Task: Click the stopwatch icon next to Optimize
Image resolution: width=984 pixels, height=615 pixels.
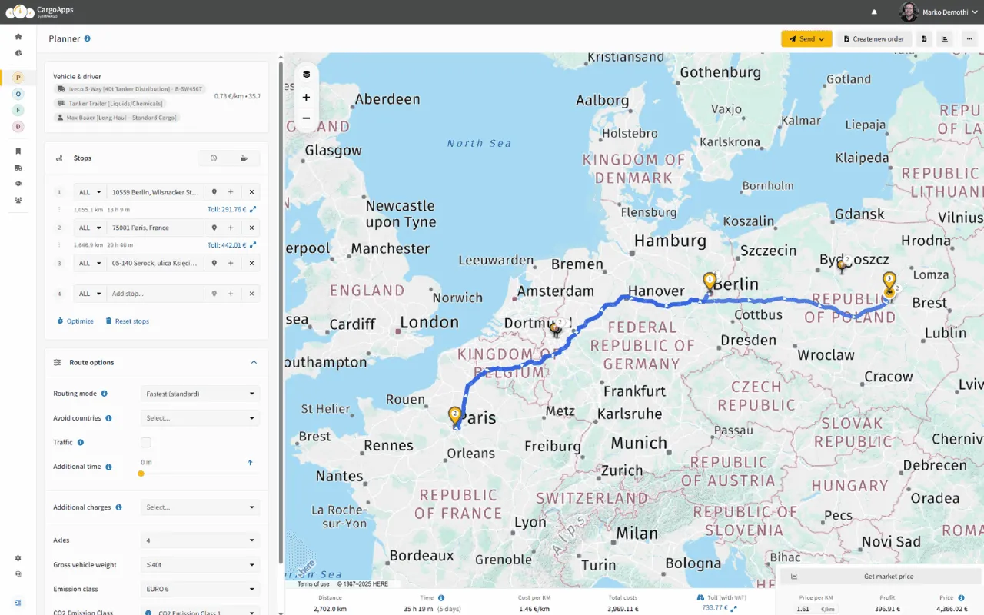Action: [x=61, y=321]
